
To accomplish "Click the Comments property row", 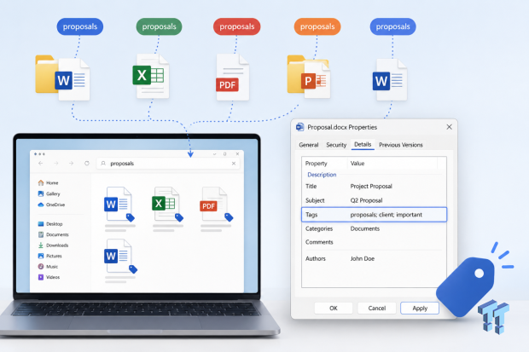I will point(374,242).
